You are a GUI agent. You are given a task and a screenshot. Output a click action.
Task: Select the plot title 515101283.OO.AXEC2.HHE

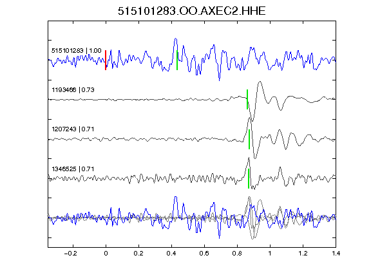[192, 11]
